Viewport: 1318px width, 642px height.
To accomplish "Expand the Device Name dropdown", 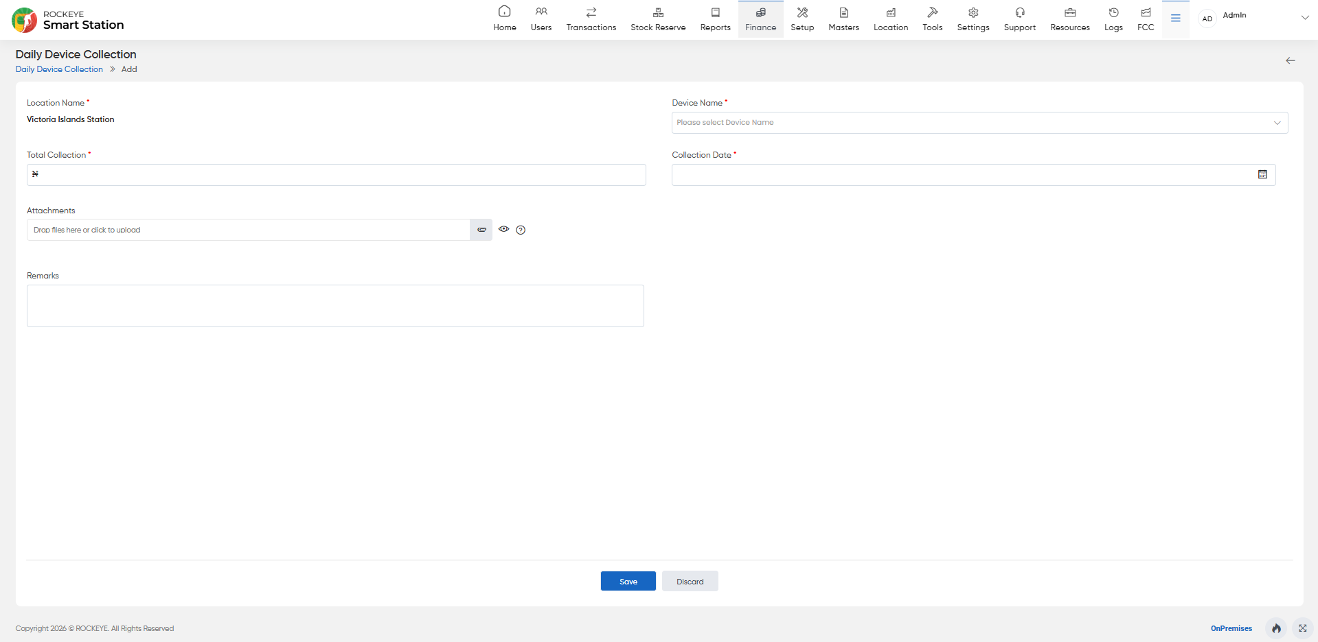I will pos(979,123).
